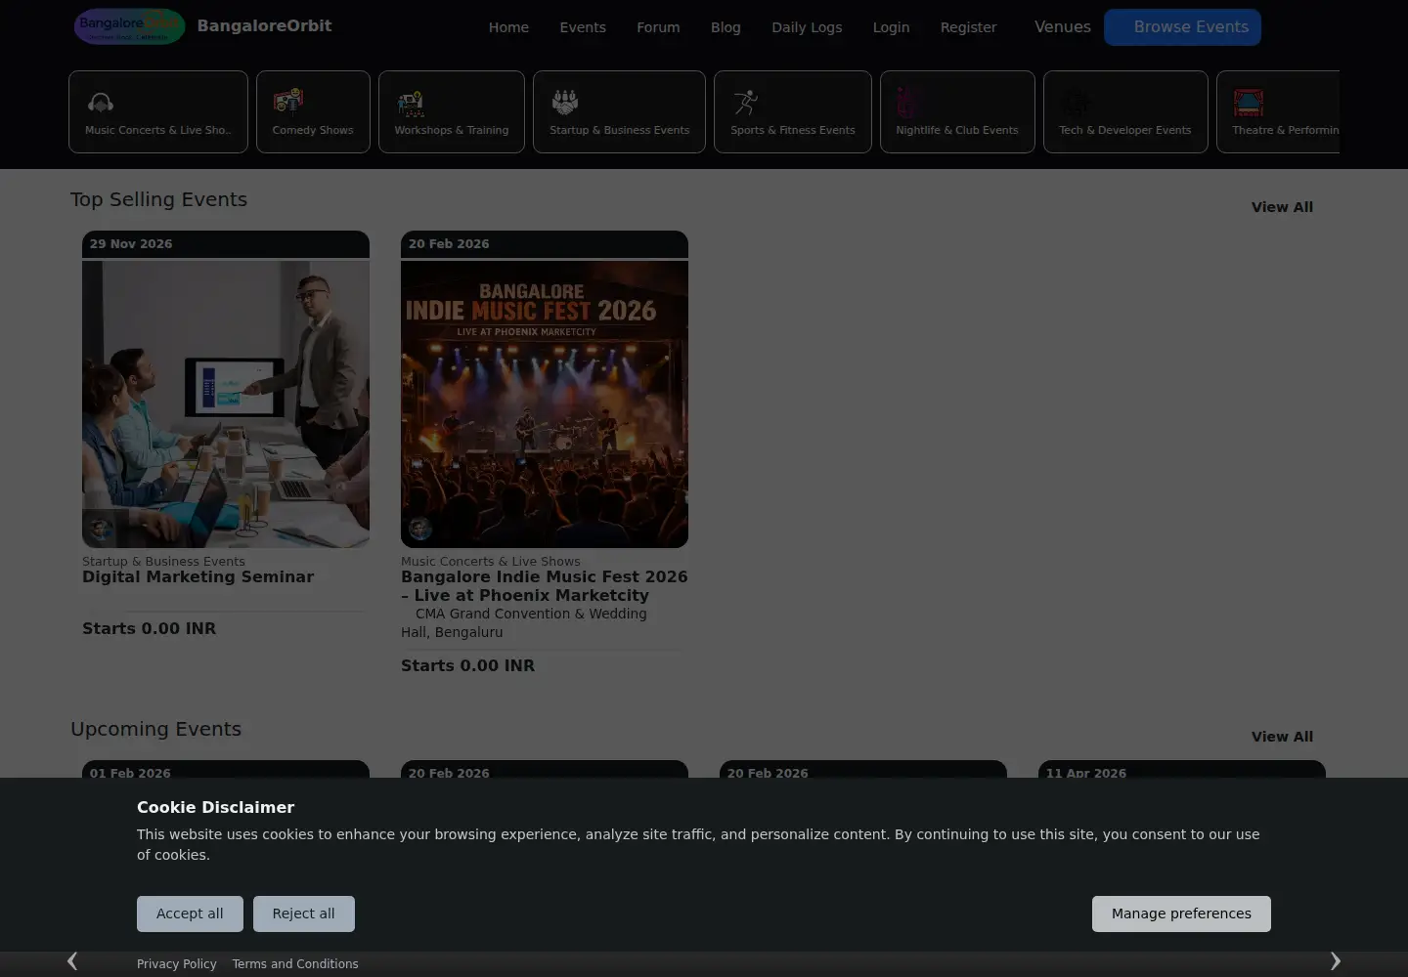Viewport: 1408px width, 977px height.
Task: Open Bangalore Indie Music Fest 2026 title
Action: pos(544,586)
